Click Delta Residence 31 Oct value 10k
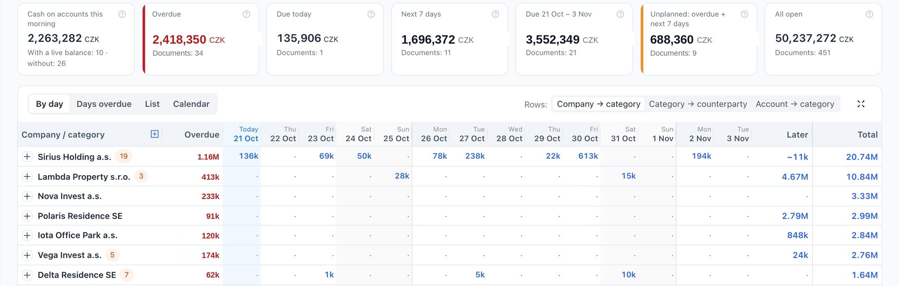This screenshot has height=286, width=899. pos(629,275)
